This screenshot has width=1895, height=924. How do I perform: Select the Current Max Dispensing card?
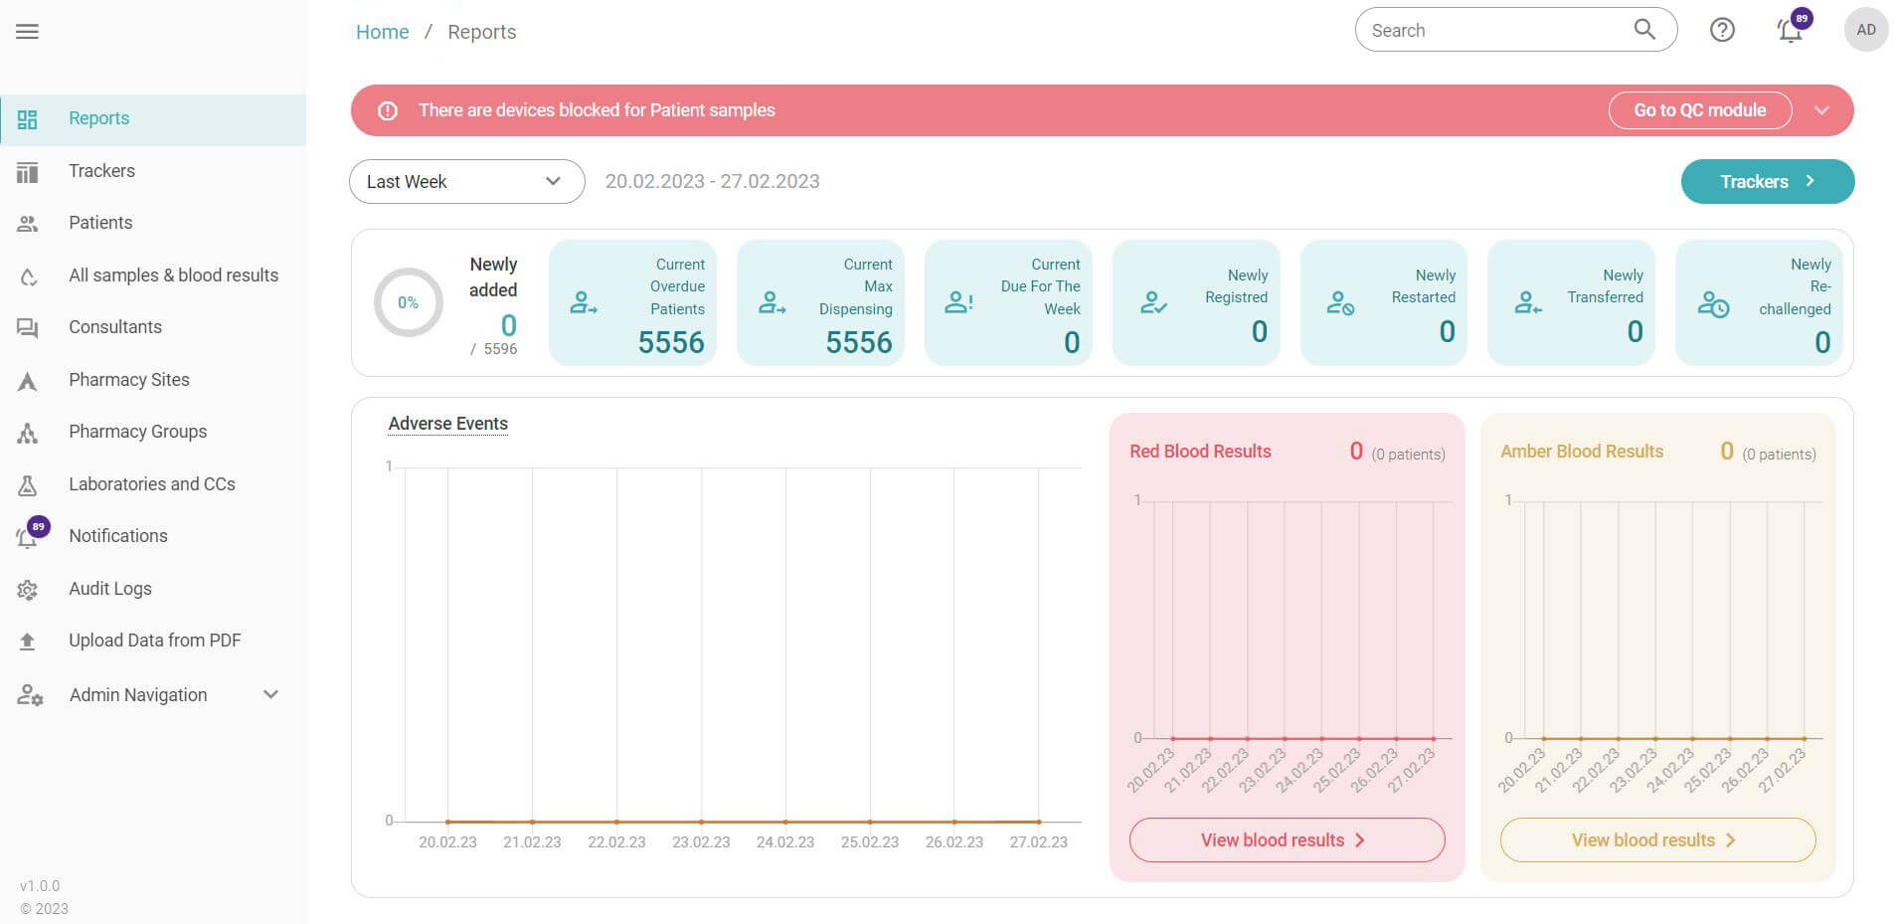click(x=820, y=302)
